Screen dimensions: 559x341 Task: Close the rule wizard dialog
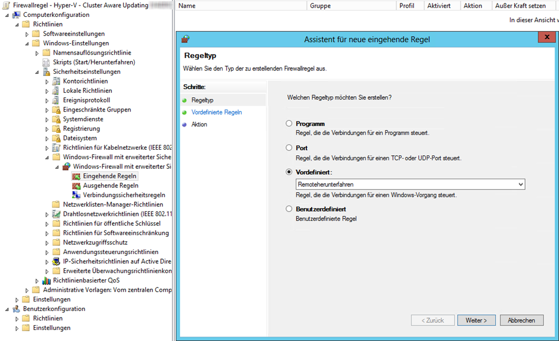[x=547, y=37]
